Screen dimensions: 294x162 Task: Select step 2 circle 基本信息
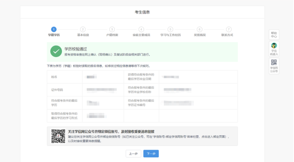[83, 29]
